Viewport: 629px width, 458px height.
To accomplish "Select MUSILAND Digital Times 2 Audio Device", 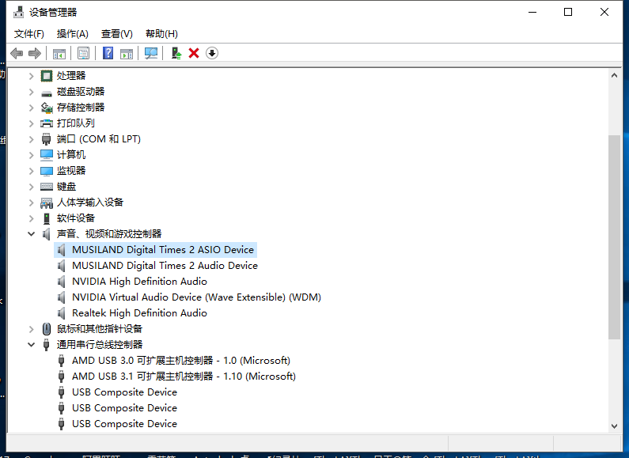I will tap(165, 266).
